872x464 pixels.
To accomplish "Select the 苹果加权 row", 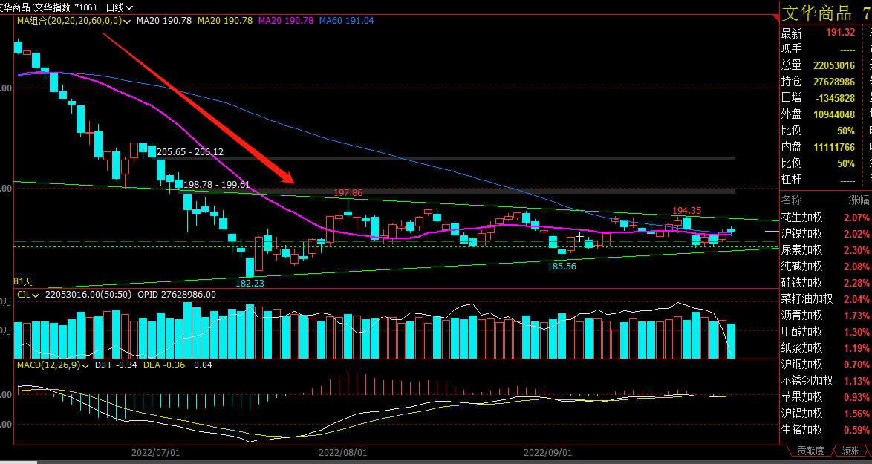I will [826, 396].
